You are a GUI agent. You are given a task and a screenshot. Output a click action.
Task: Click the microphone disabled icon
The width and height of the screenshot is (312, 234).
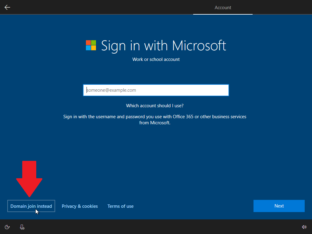22,227
